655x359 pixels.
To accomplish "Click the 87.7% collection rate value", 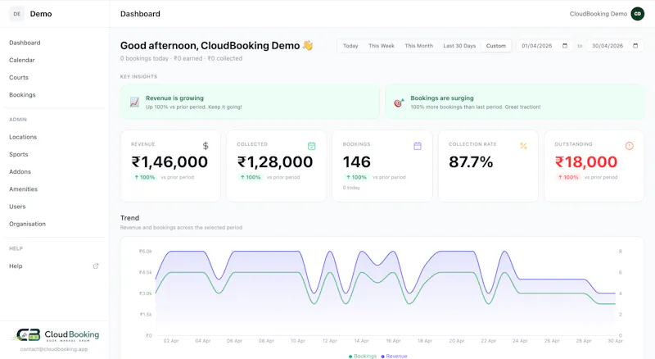I will tap(471, 162).
